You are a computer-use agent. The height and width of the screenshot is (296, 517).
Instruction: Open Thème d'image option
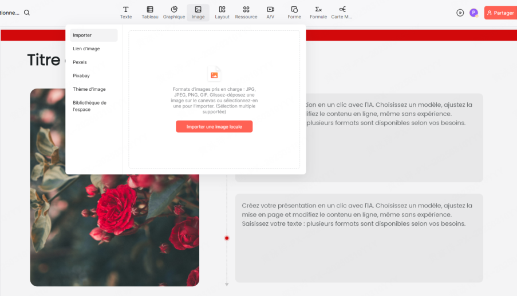point(89,89)
